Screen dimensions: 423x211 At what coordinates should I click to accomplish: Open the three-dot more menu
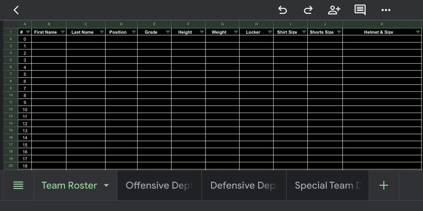(x=386, y=10)
